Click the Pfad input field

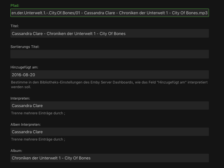coord(110,13)
